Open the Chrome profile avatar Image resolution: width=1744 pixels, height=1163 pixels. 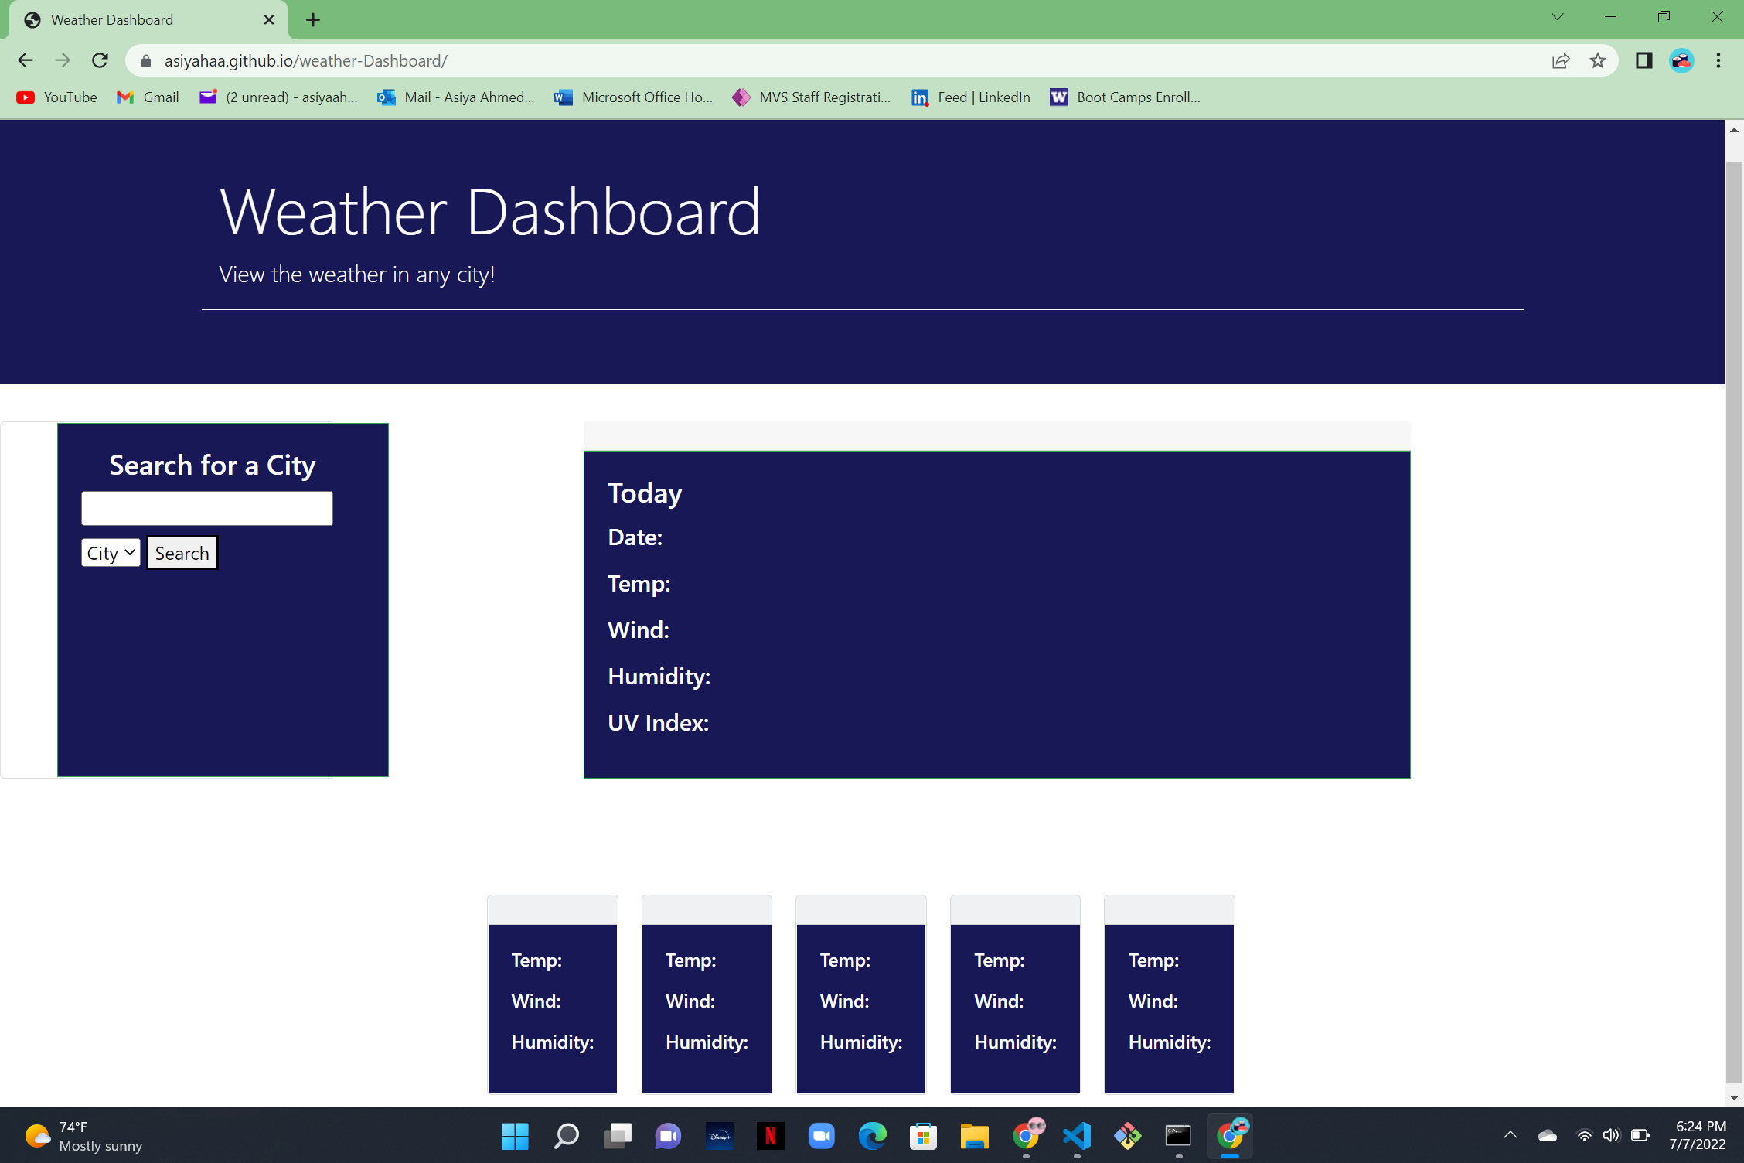1681,60
